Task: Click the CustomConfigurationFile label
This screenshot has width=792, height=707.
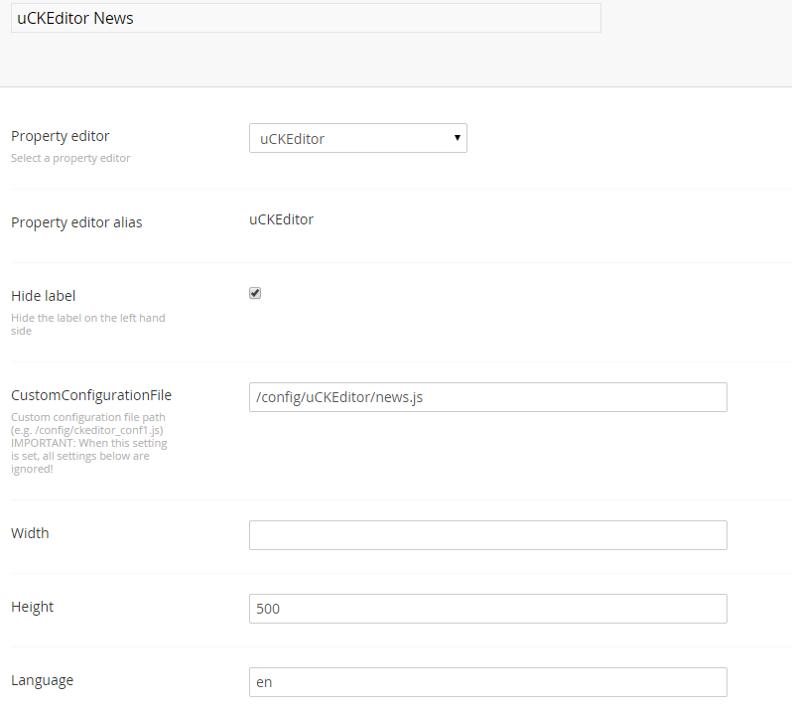Action: (91, 395)
